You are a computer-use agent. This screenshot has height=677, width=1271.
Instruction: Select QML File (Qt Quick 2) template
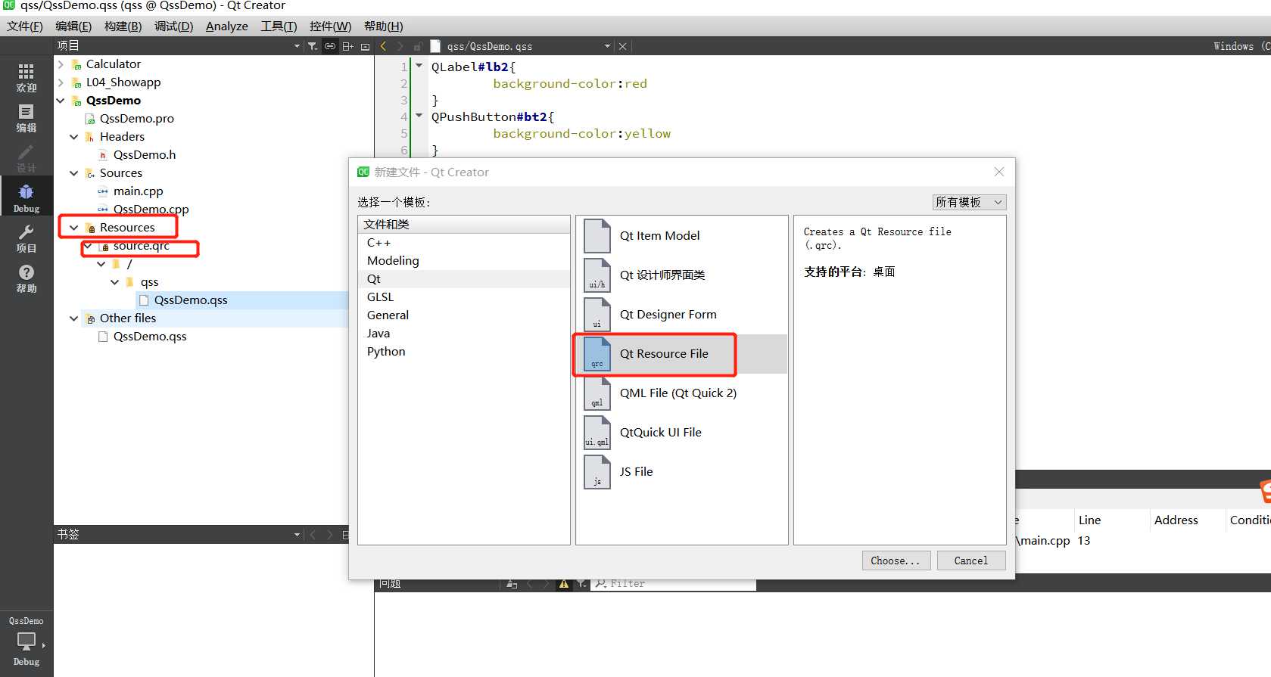[681, 393]
